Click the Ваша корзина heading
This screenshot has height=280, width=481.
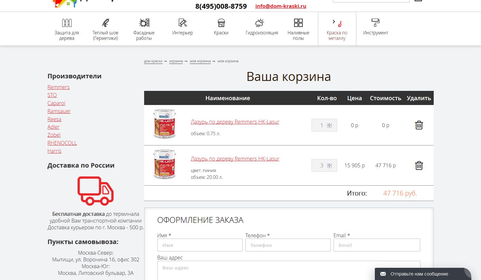(289, 77)
